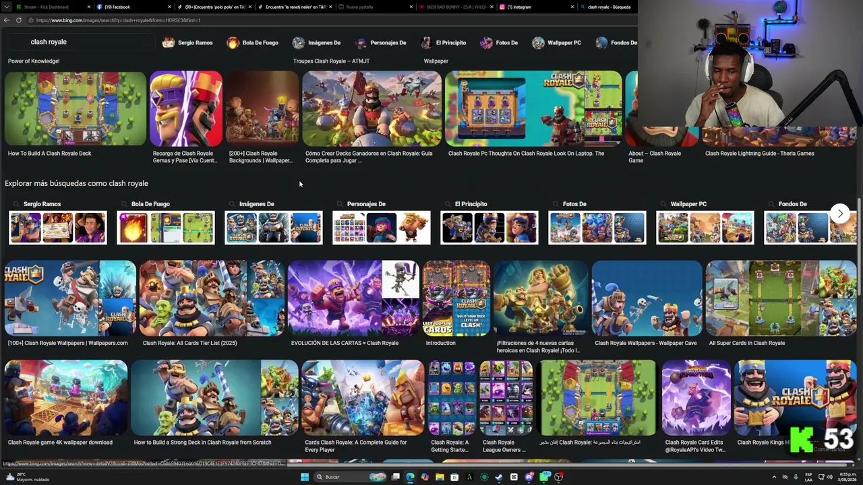Open 'All Super Cards in Clash Royale' caption
Image resolution: width=863 pixels, height=485 pixels.
coord(747,343)
